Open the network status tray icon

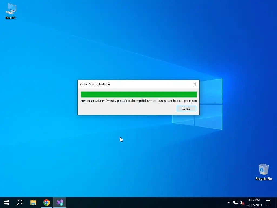click(x=236, y=203)
